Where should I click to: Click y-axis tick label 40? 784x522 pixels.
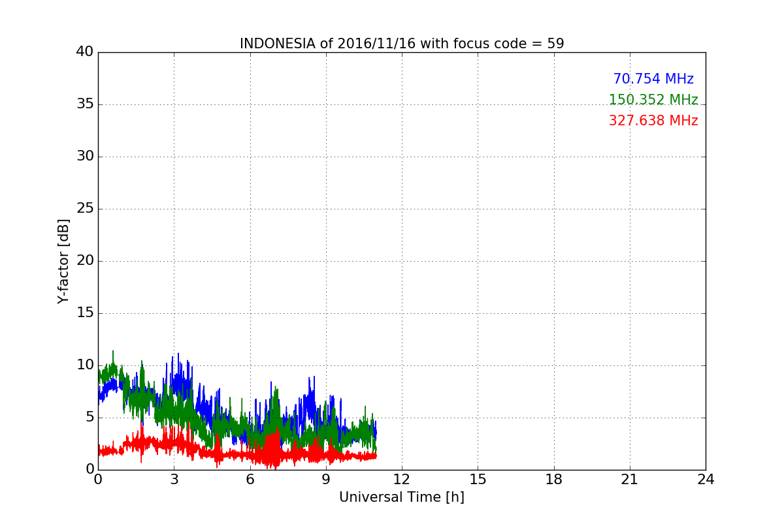pyautogui.click(x=85, y=52)
